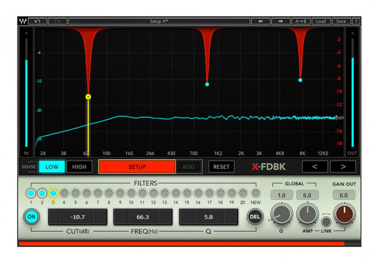Click the CUT value -10.7 field
This screenshot has width=377, height=261.
coord(78,217)
